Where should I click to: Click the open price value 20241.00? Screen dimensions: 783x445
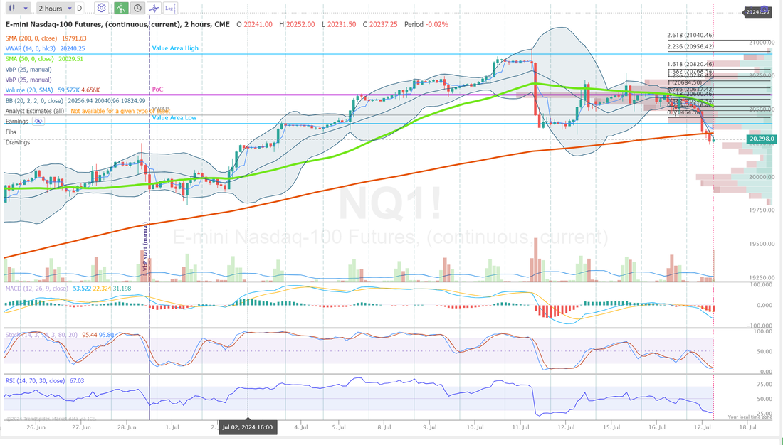coord(258,24)
